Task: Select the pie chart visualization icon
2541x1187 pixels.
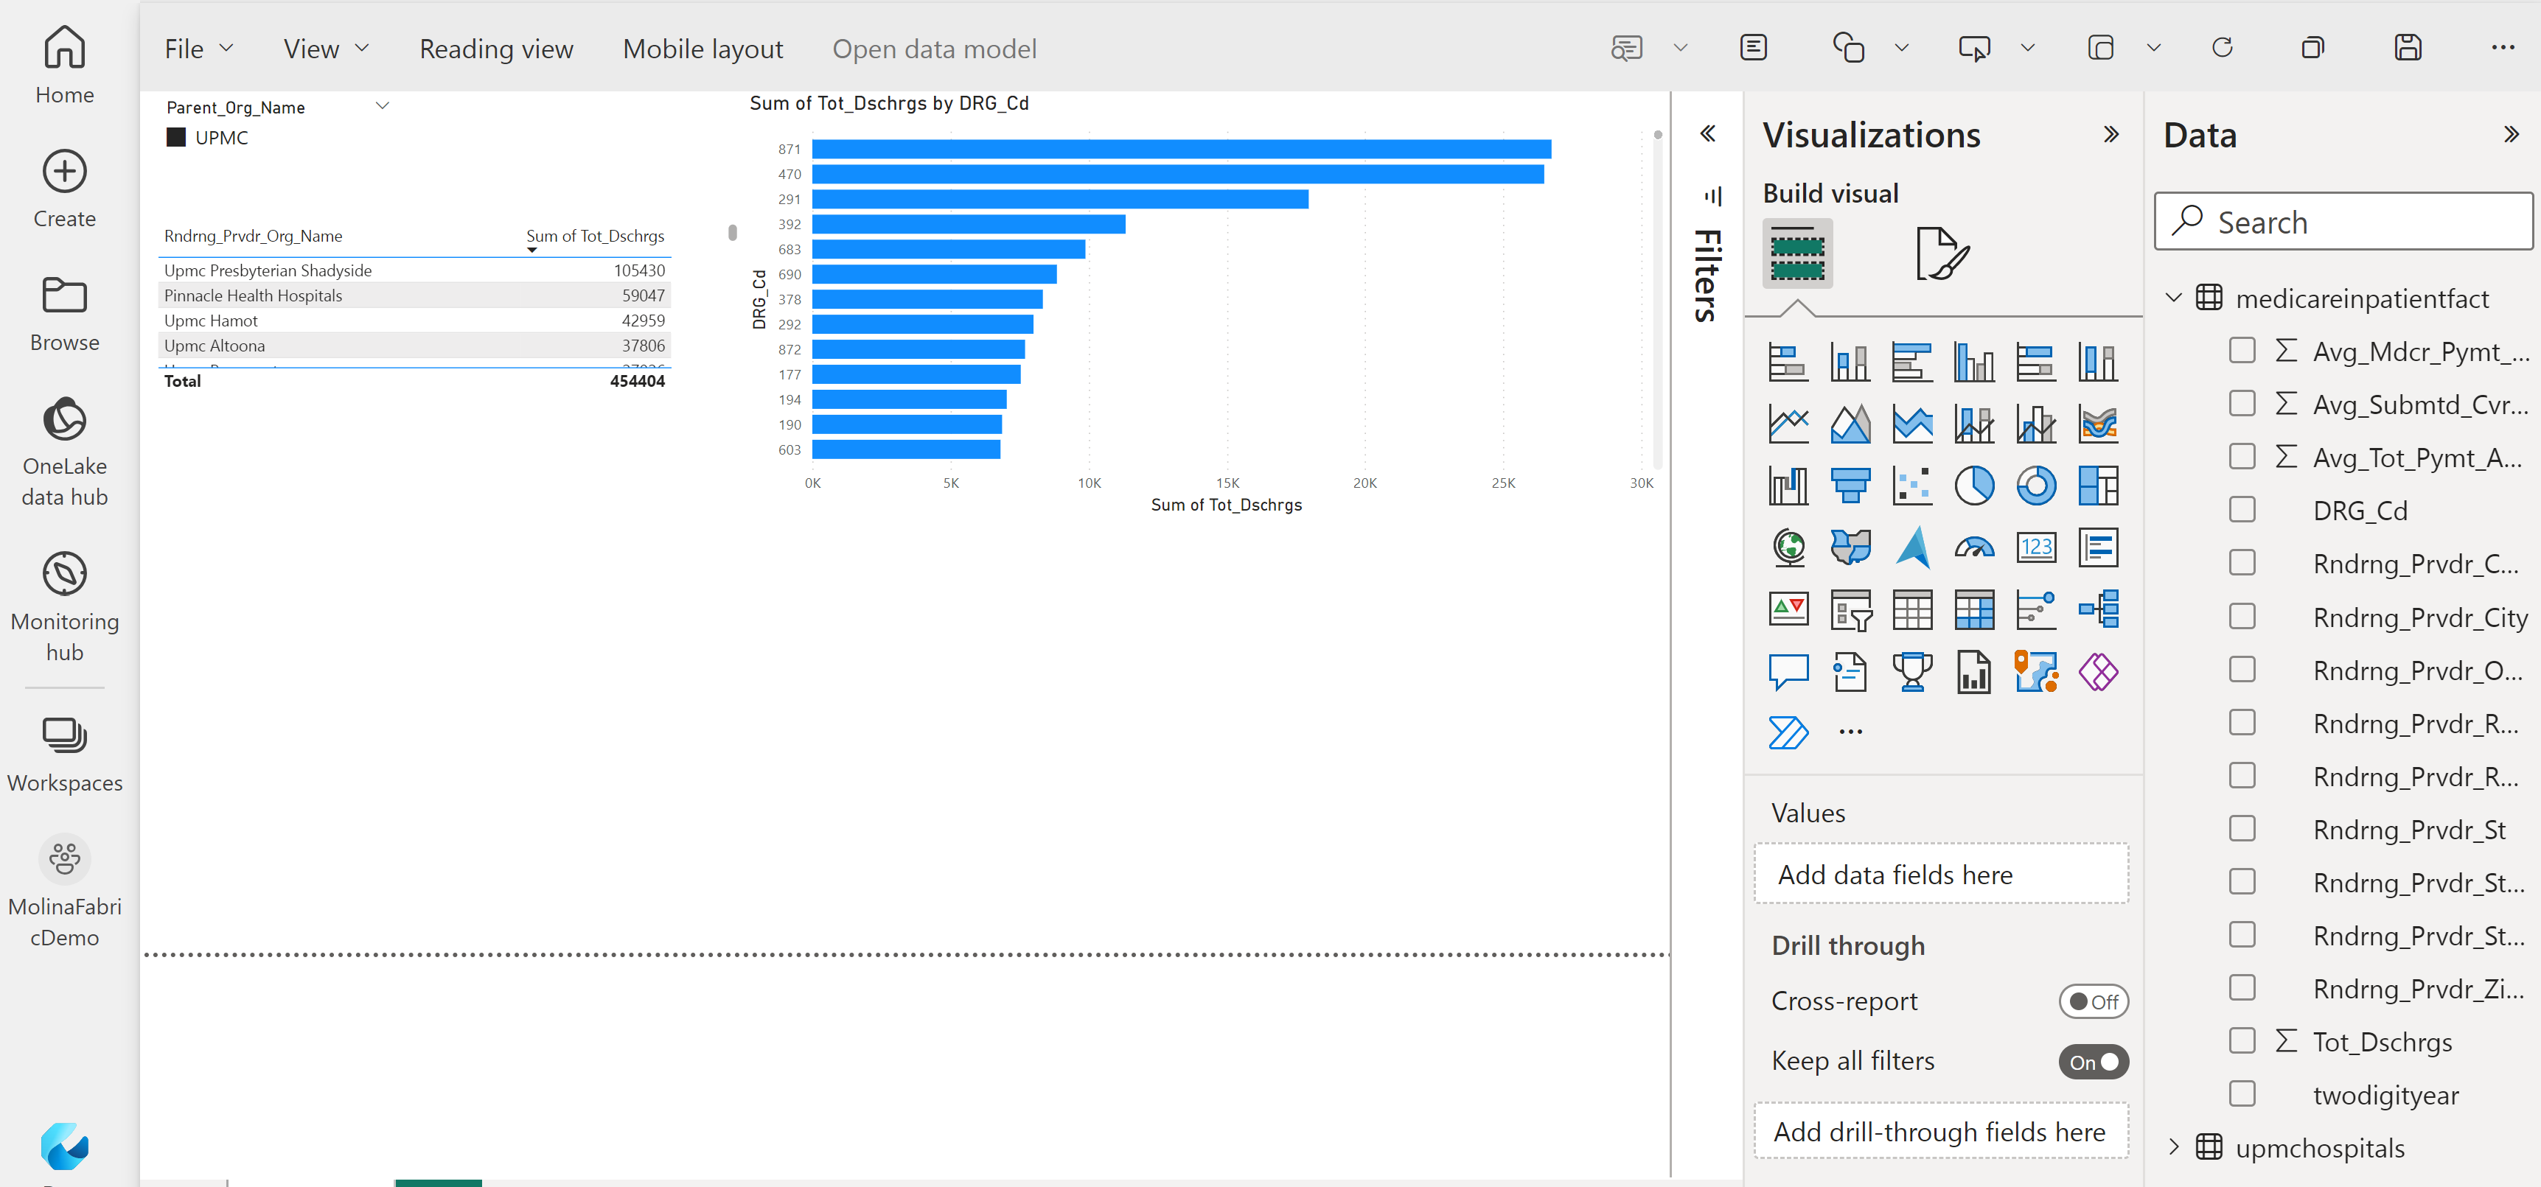Action: click(x=1974, y=486)
